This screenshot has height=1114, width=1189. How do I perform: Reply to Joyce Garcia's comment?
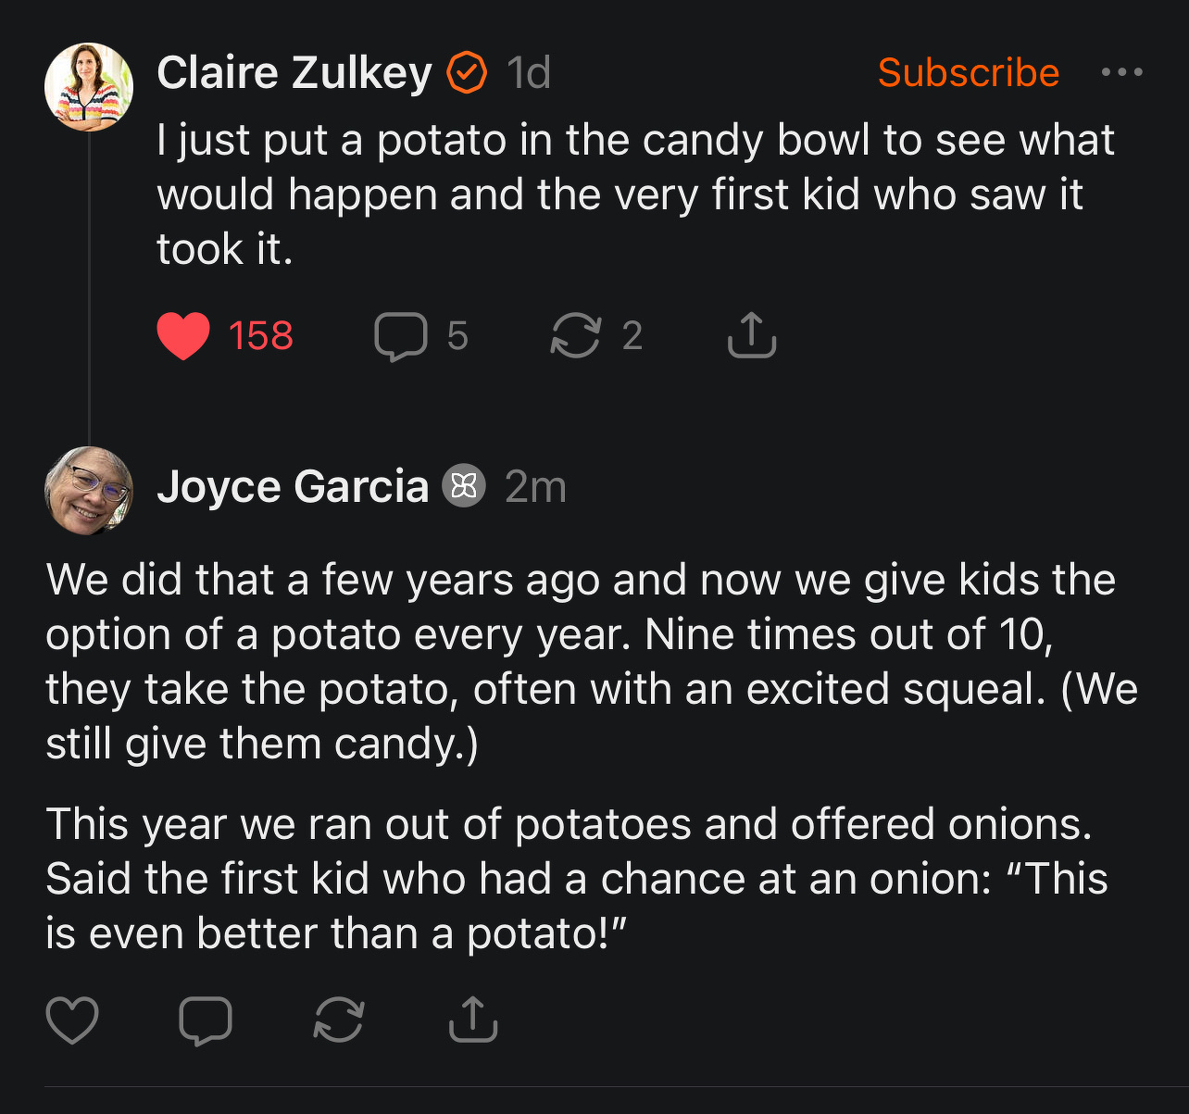[x=206, y=1020]
